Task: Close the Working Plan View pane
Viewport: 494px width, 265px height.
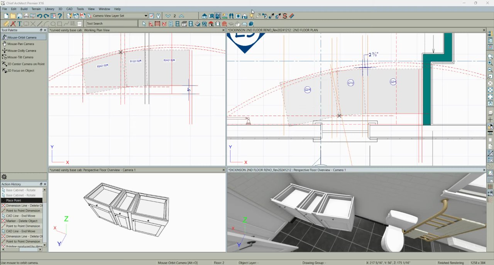Action: click(x=223, y=30)
